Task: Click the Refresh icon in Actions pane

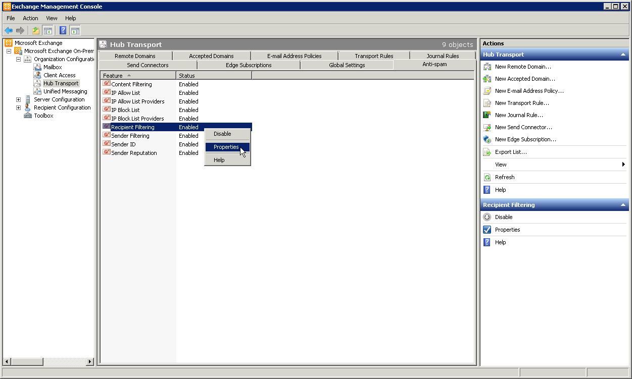Action: 488,177
